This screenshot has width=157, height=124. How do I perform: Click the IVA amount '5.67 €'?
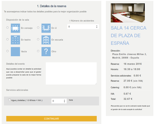(x=127, y=94)
